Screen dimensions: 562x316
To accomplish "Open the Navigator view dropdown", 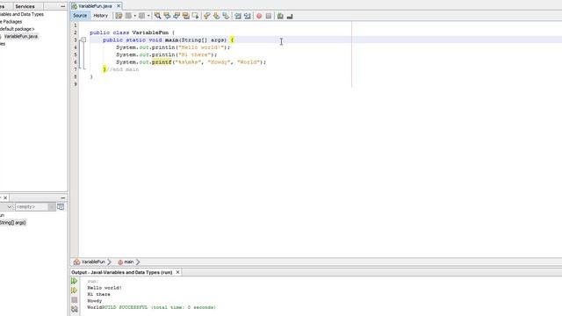I will click(9, 207).
